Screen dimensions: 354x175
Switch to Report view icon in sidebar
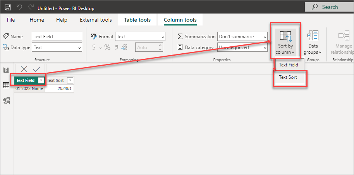[6, 70]
